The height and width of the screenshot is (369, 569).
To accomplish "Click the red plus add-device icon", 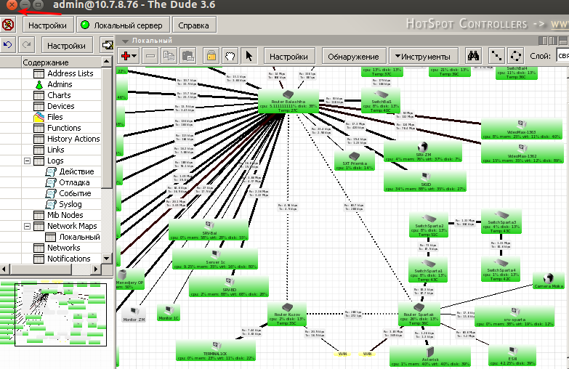I will tap(129, 56).
